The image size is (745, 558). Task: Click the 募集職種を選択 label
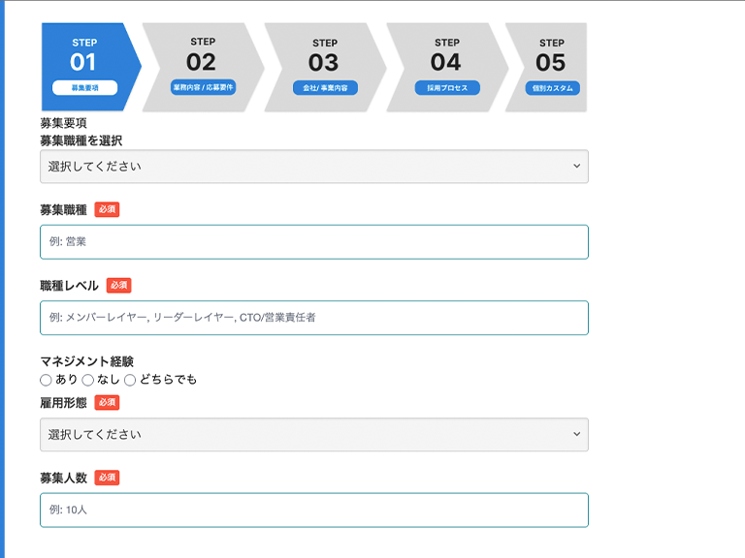pos(81,140)
